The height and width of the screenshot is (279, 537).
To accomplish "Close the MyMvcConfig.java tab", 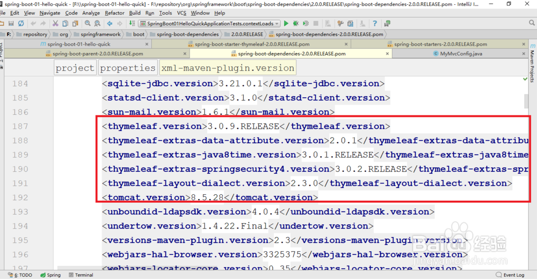I will pos(524,54).
